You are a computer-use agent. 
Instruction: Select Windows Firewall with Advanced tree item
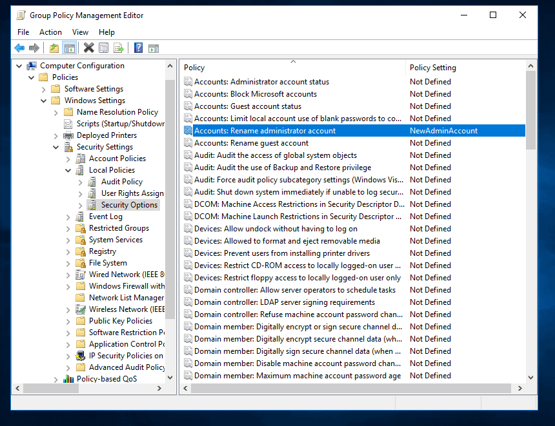pyautogui.click(x=126, y=286)
